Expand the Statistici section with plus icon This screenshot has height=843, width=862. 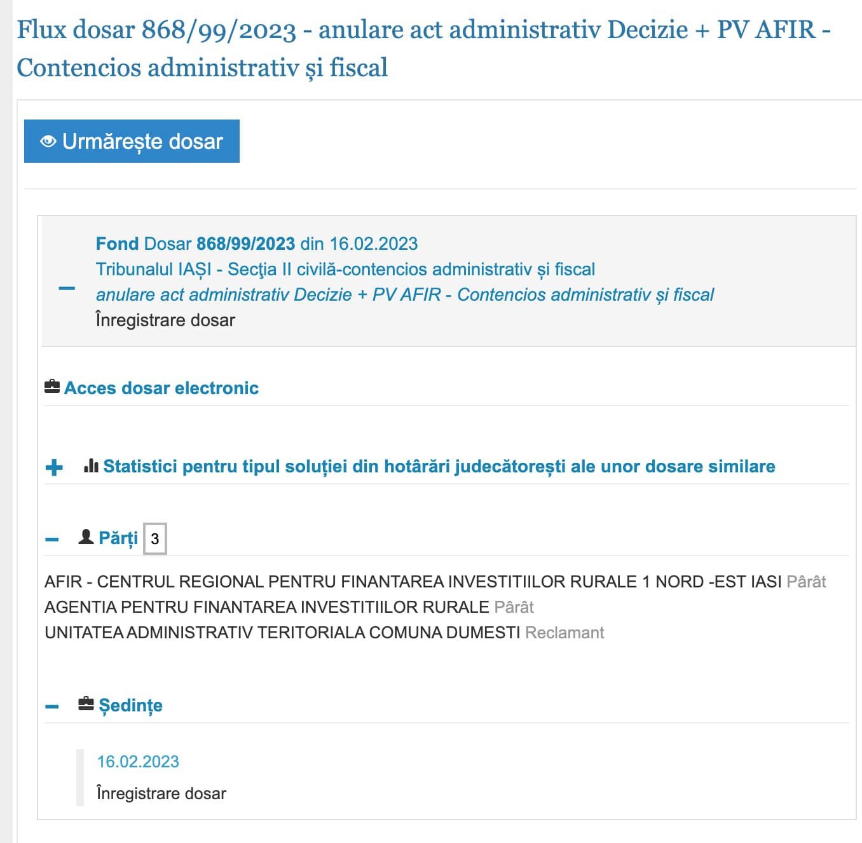[x=55, y=467]
